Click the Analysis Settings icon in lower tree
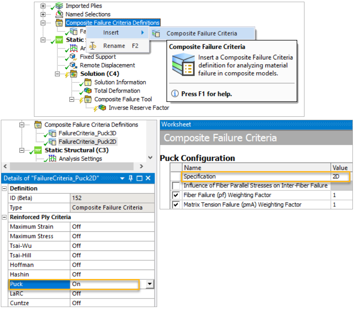 [52, 158]
